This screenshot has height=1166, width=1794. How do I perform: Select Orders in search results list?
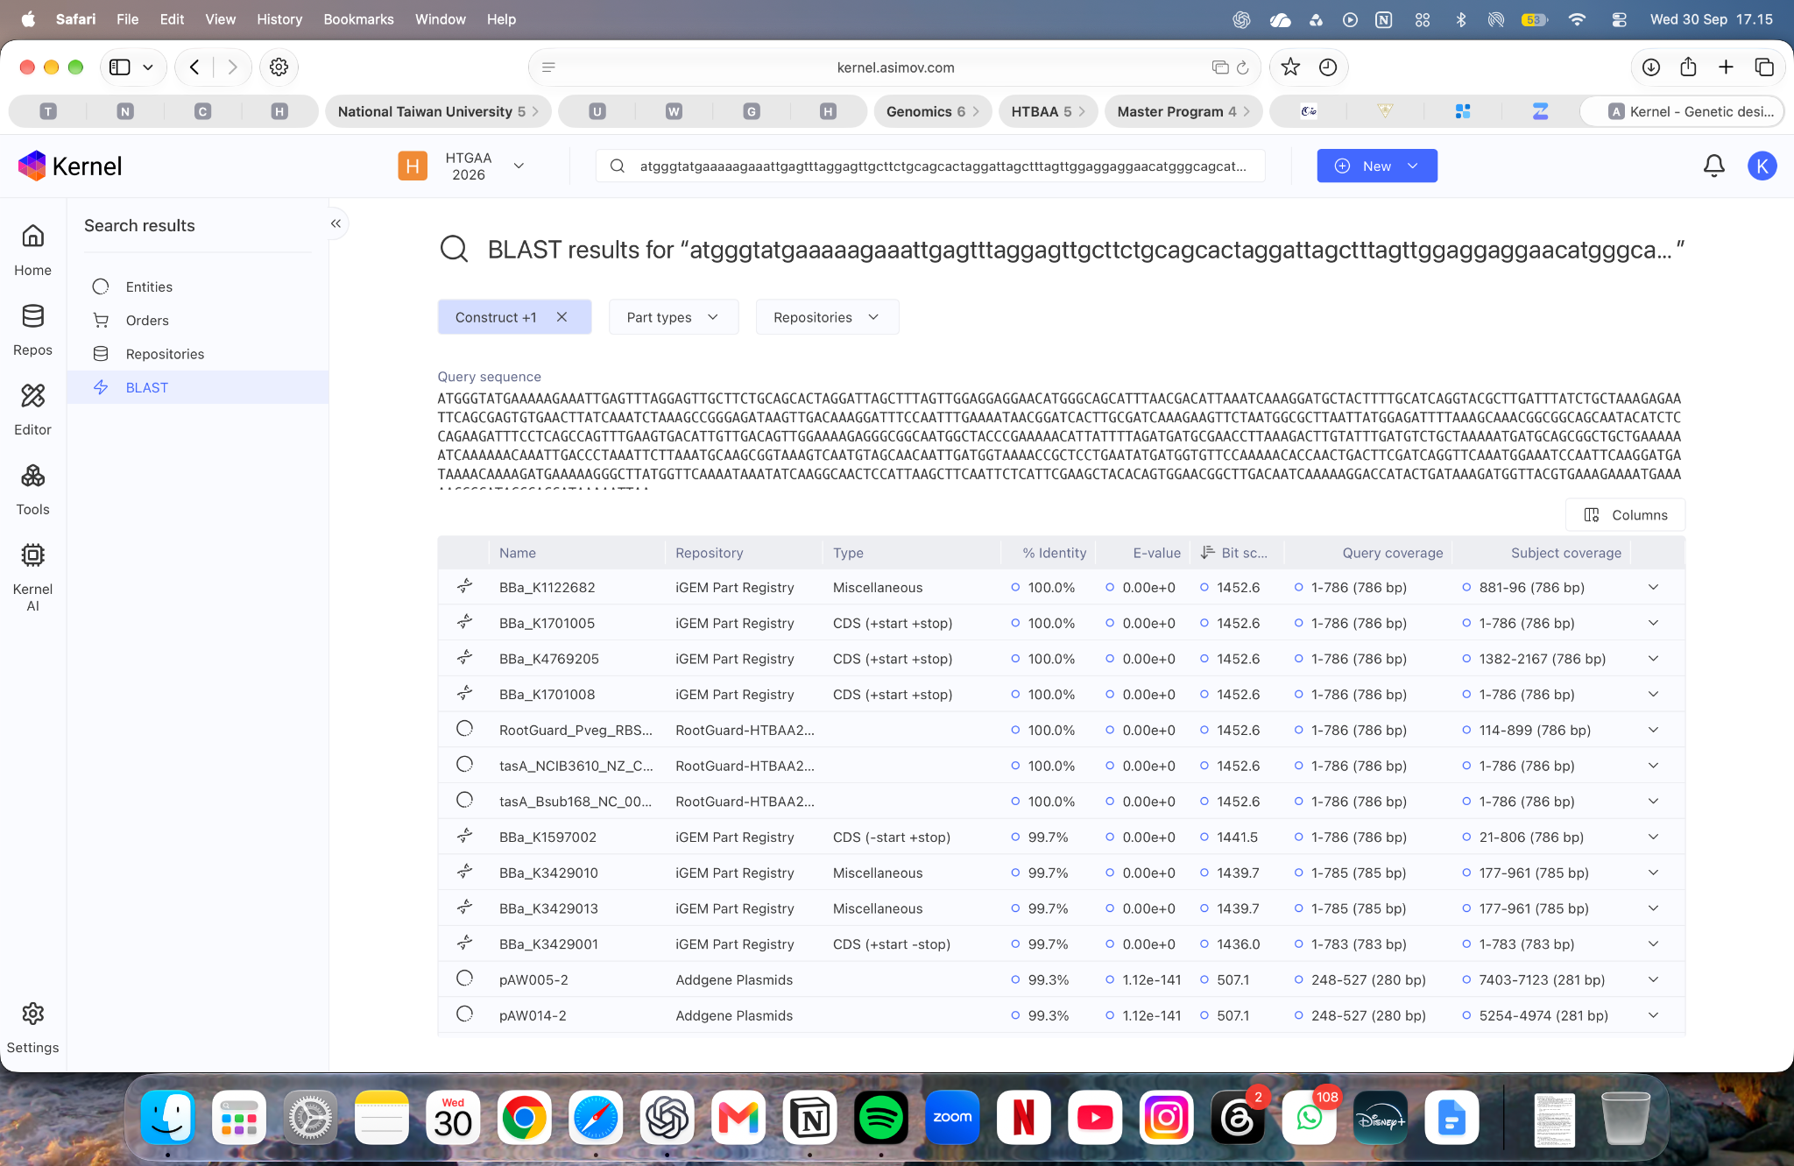coord(198,320)
